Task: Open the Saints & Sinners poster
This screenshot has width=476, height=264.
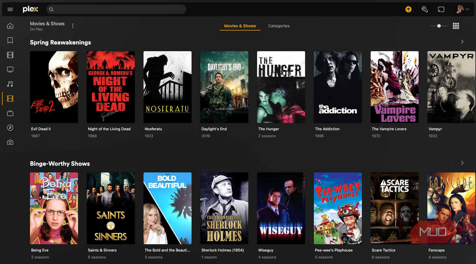Action: (111, 208)
